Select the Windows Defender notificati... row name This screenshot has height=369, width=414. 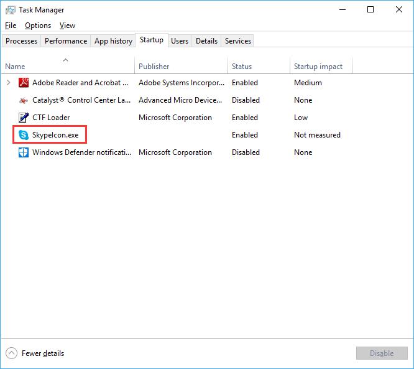[81, 152]
